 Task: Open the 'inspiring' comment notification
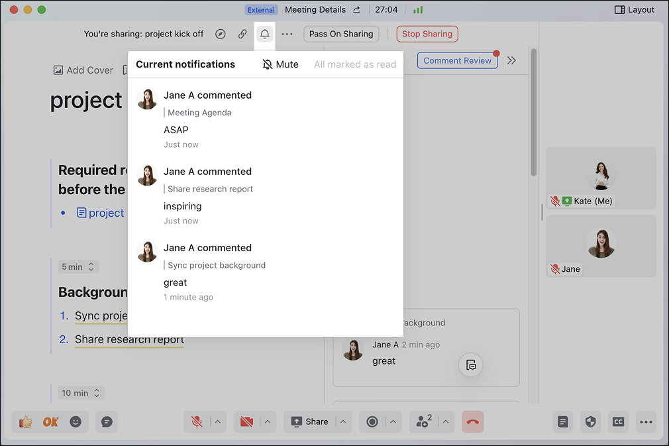pos(265,195)
